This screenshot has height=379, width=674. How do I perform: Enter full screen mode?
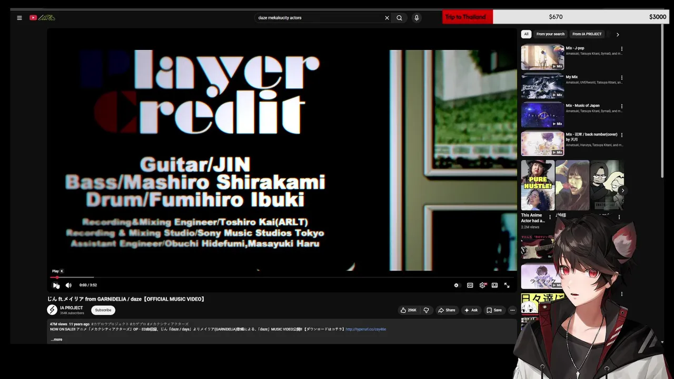507,285
